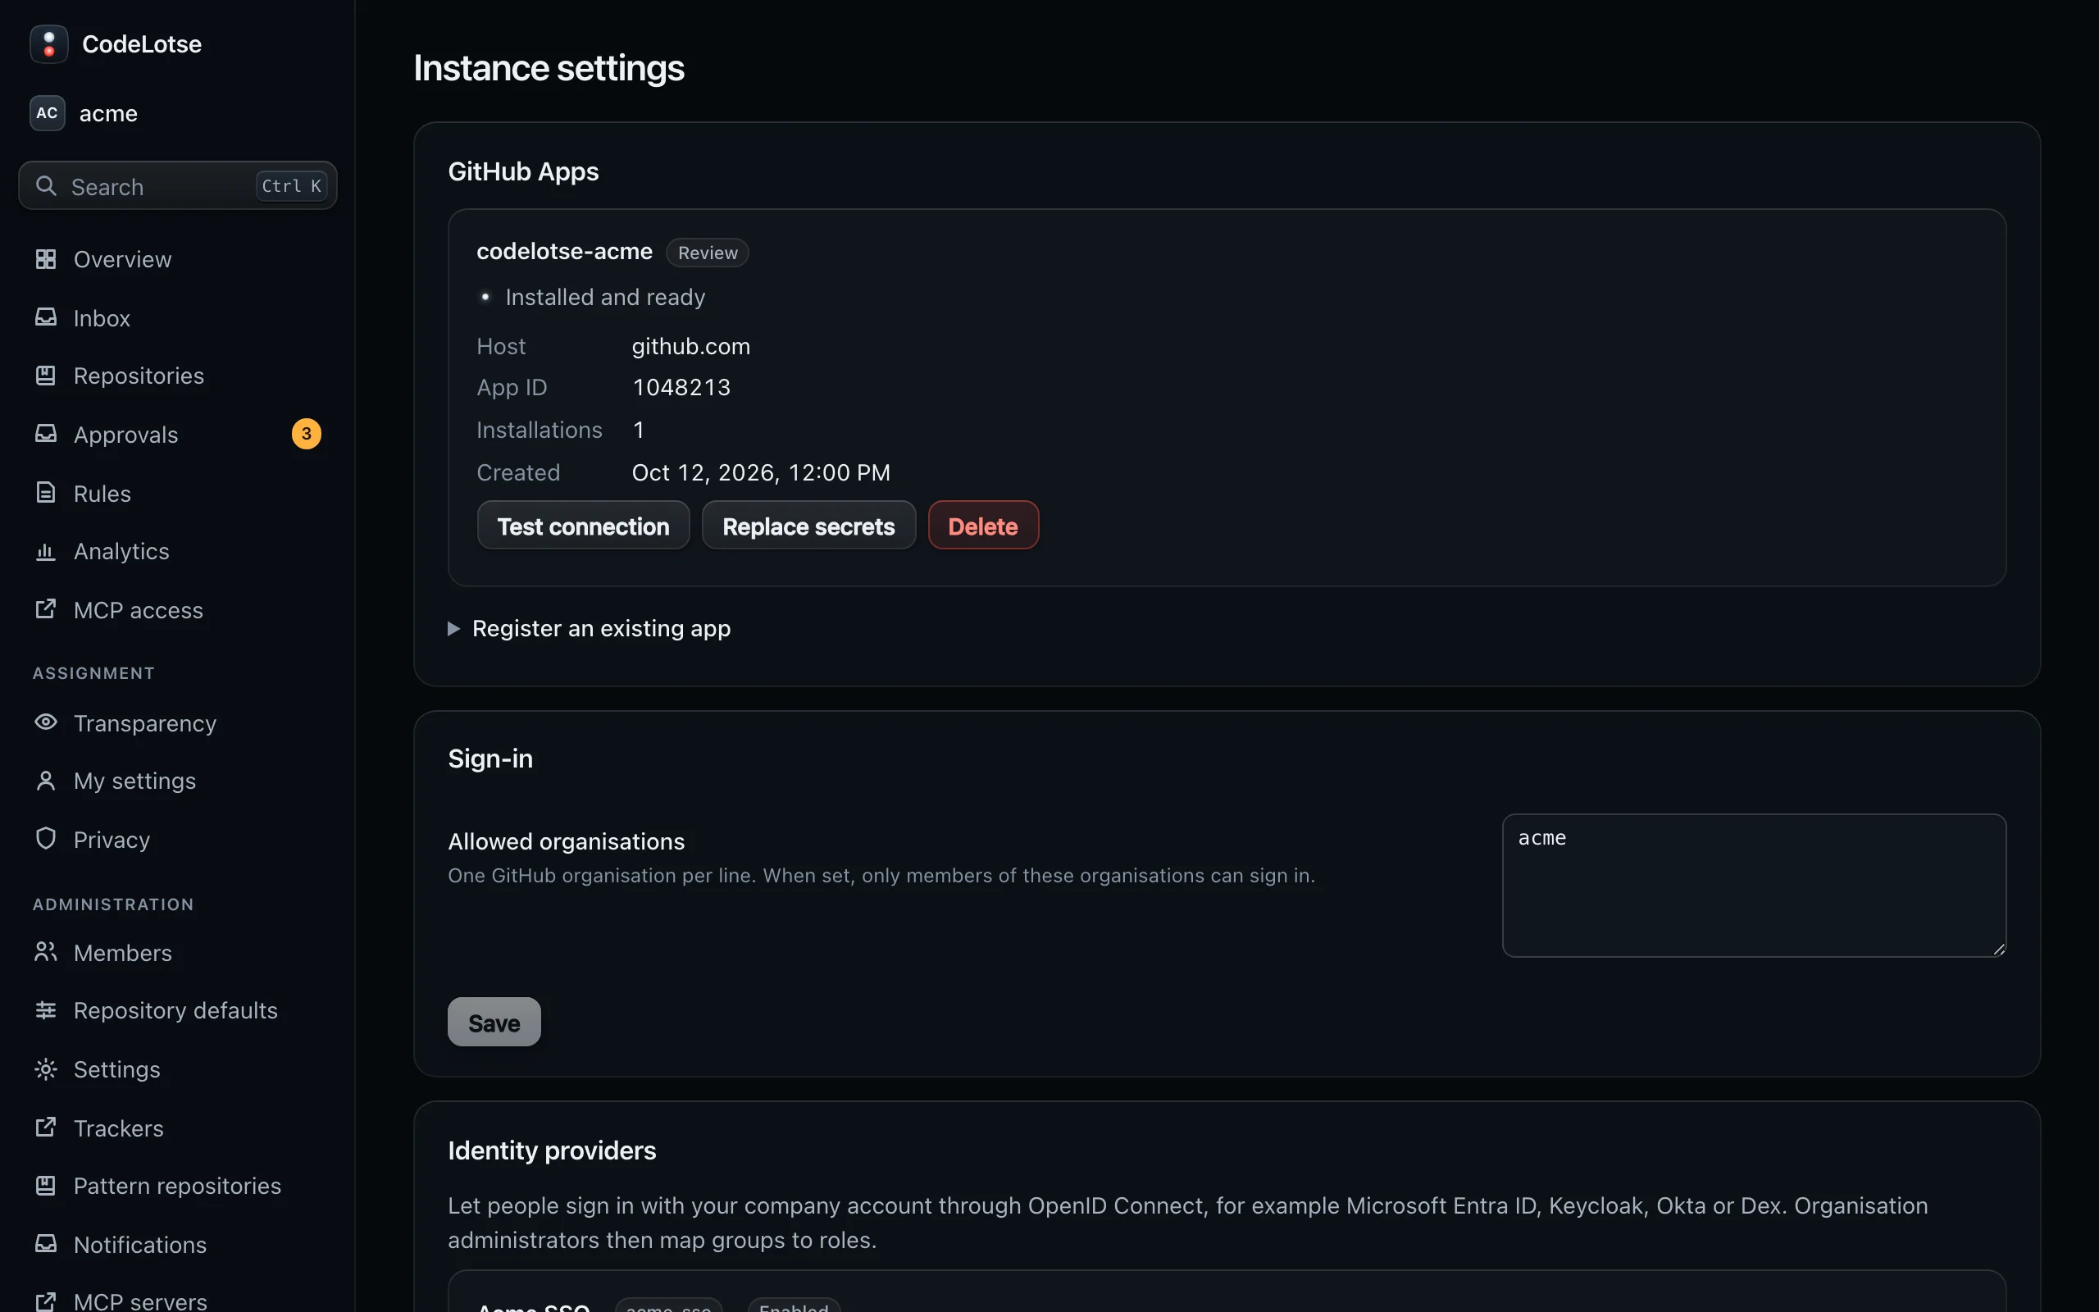Open Pattern repositories
The height and width of the screenshot is (1312, 2099).
tap(178, 1187)
